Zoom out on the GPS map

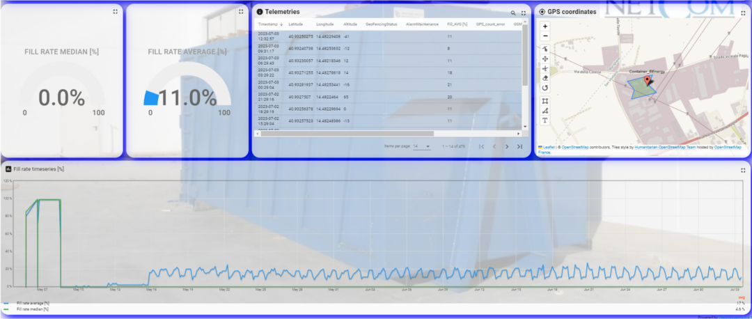(x=545, y=36)
